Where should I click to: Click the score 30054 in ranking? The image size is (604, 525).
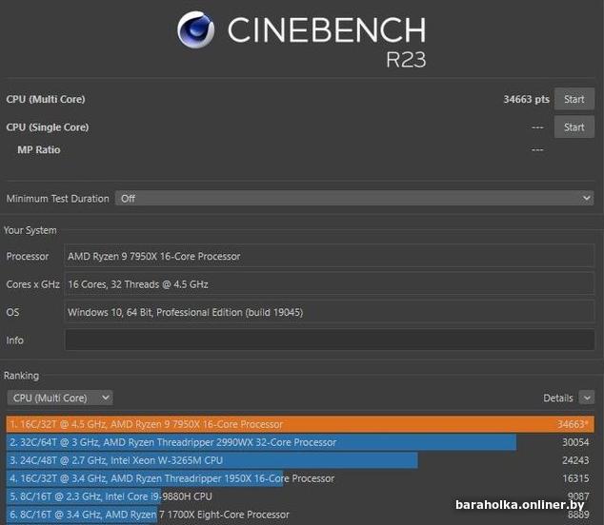[x=575, y=442]
